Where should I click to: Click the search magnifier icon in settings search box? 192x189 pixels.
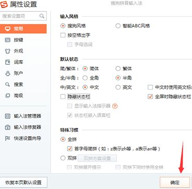(42, 16)
